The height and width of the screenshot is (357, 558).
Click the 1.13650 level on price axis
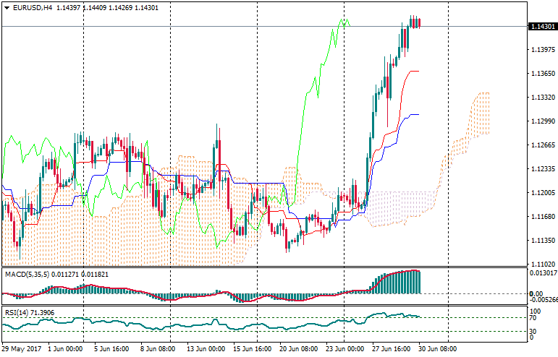click(543, 74)
